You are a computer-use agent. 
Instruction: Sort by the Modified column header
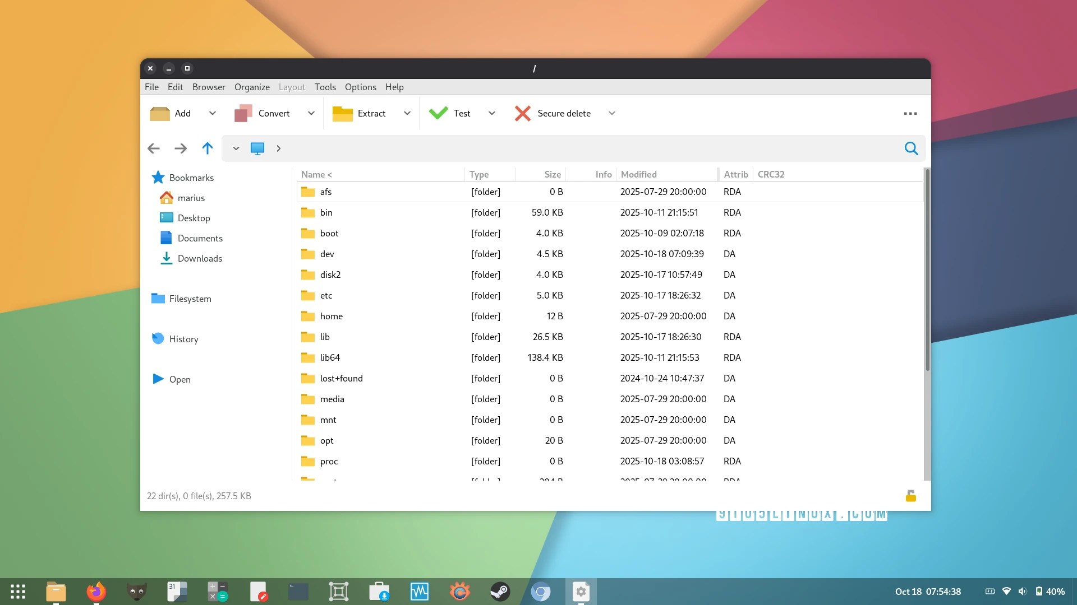(638, 174)
